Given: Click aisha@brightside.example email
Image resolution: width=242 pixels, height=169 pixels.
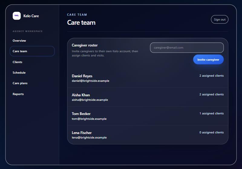Looking at the screenshot, I should [x=90, y=100].
